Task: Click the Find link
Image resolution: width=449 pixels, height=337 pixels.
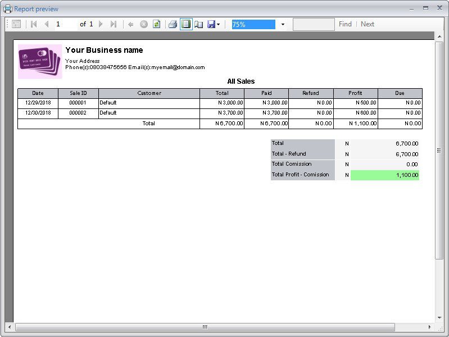Action: click(345, 24)
